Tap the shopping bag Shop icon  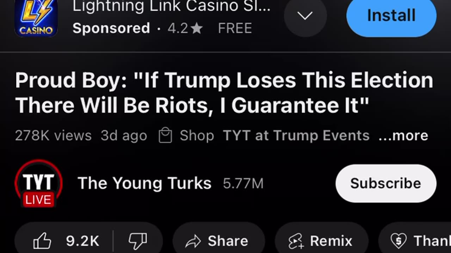(165, 136)
